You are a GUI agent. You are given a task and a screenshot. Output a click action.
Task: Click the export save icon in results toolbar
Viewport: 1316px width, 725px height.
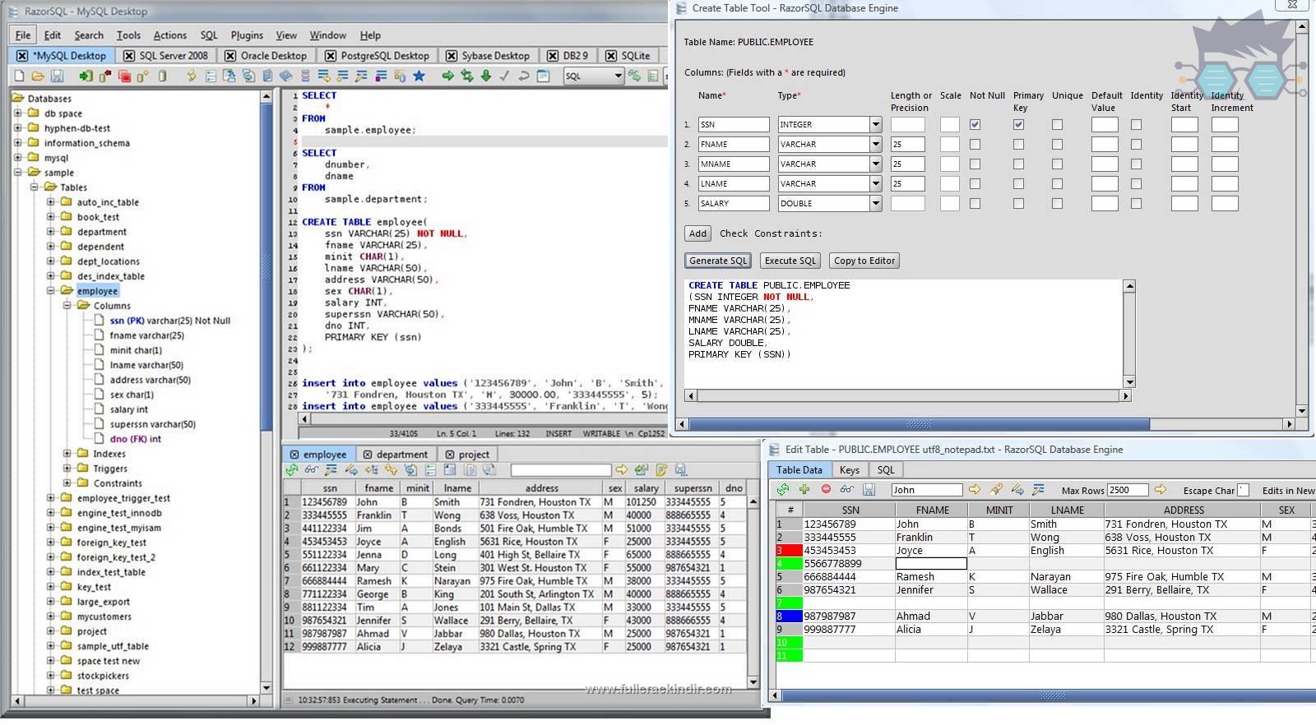coord(681,470)
